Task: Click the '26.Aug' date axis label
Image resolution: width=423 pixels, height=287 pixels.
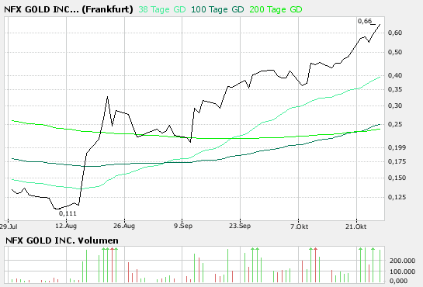Action: 124,226
